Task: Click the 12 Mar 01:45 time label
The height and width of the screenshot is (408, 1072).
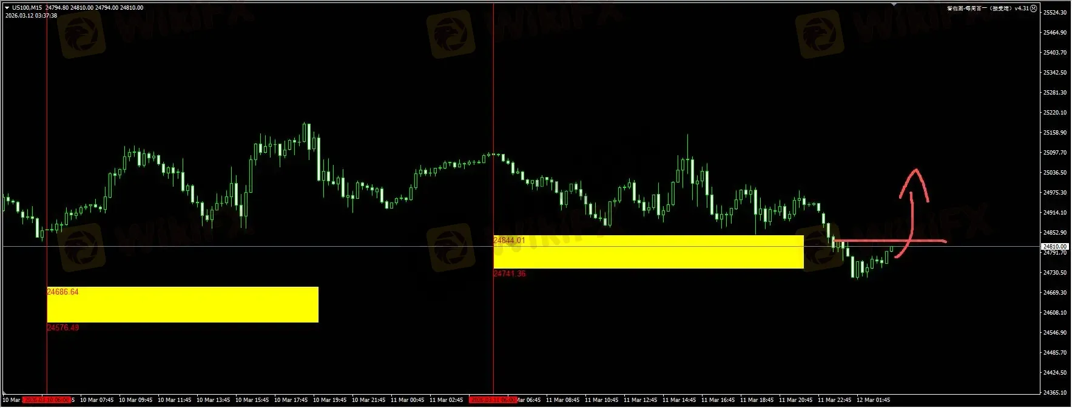Action: click(874, 400)
